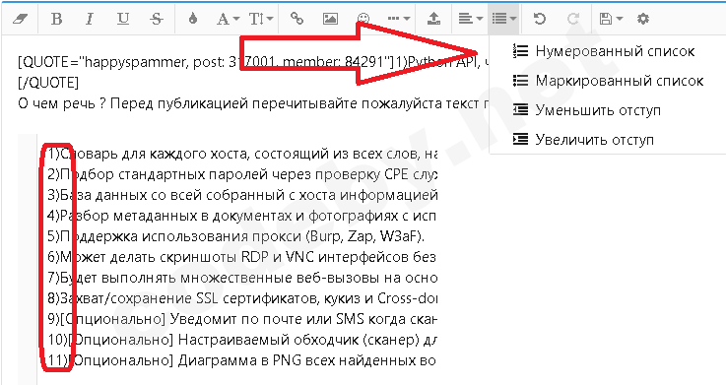Click line 'Захват/сохранение SSL сертификатов'

point(242,298)
